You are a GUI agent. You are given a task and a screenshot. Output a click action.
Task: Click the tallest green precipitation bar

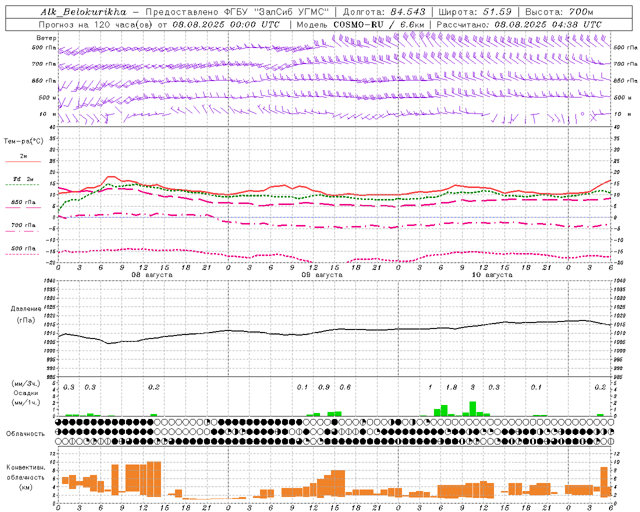click(x=472, y=408)
